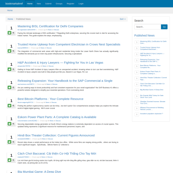Open H&P Accident & Injury Lawyers title
This screenshot has height=173, width=173.
click(x=60, y=63)
